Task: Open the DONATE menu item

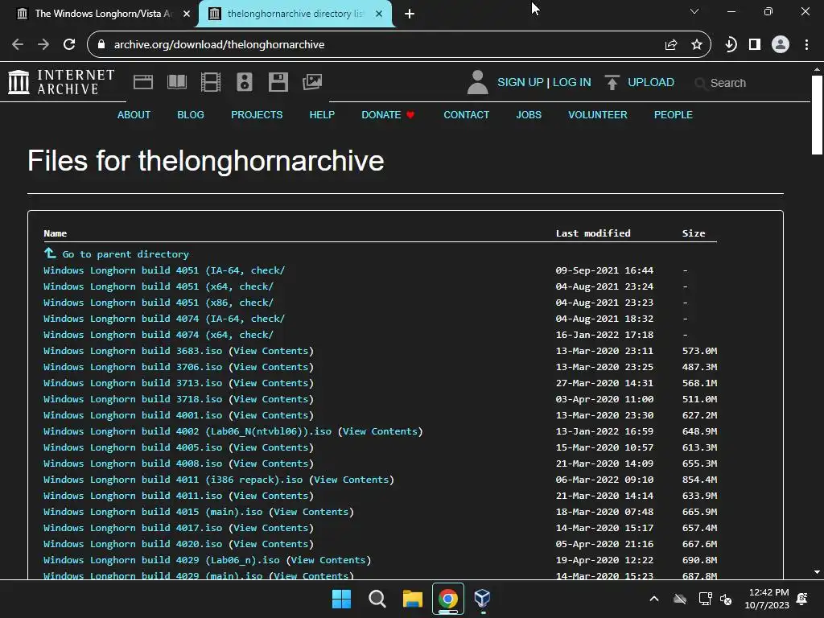Action: [x=388, y=114]
